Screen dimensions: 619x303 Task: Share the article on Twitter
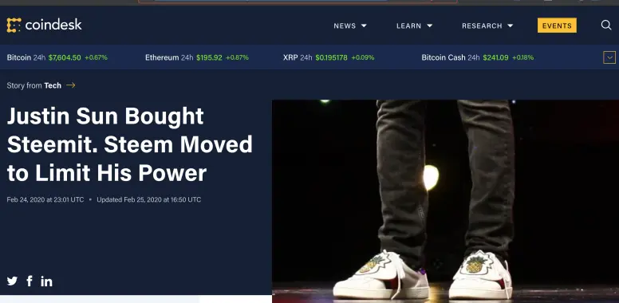tap(12, 281)
